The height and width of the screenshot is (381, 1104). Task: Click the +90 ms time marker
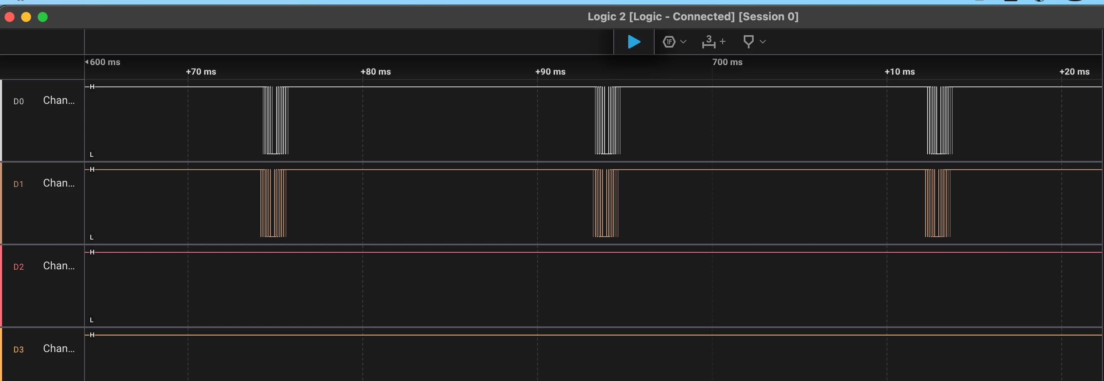(x=550, y=72)
